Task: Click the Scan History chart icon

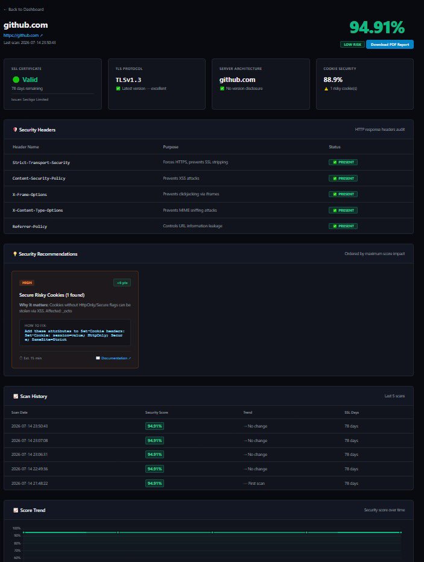Action: pos(16,396)
